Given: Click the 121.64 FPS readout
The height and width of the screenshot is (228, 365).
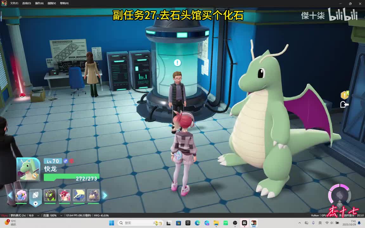Looking at the screenshot, I should (x=78, y=215).
